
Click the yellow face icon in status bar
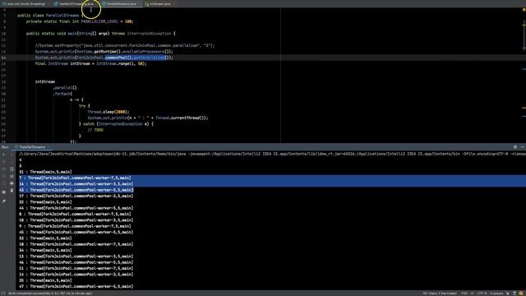521,294
